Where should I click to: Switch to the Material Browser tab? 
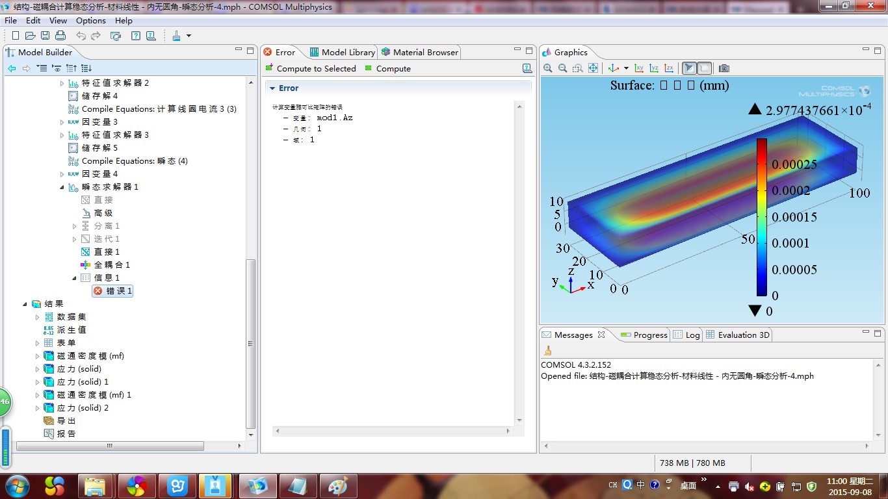(420, 52)
